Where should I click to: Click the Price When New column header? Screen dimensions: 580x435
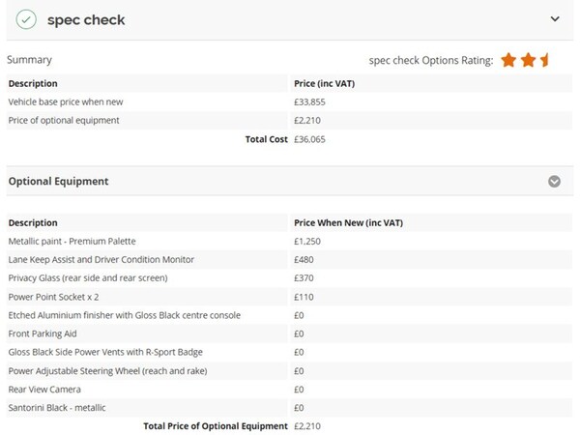(x=348, y=222)
